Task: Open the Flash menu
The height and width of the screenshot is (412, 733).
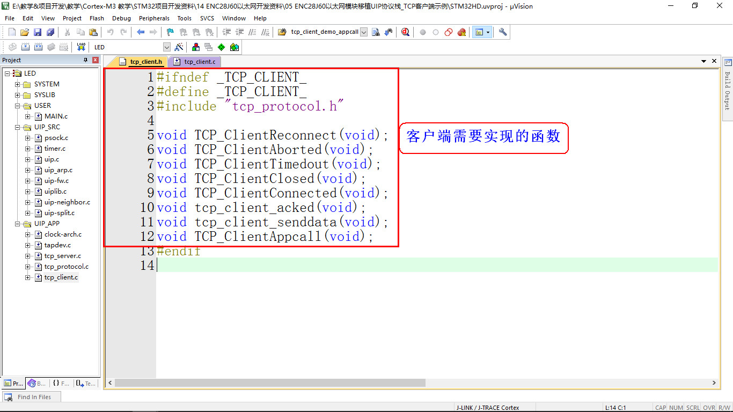Action: tap(97, 18)
